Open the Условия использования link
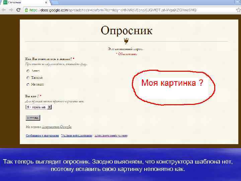Image resolution: width=241 pixels, height=181 pixels. coord(77,135)
